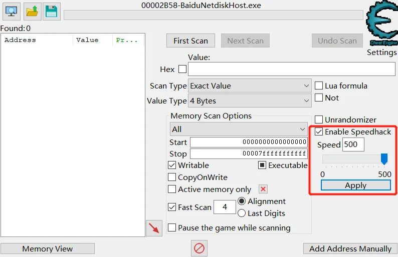
Task: Click the Undo Scan button
Action: click(337, 40)
